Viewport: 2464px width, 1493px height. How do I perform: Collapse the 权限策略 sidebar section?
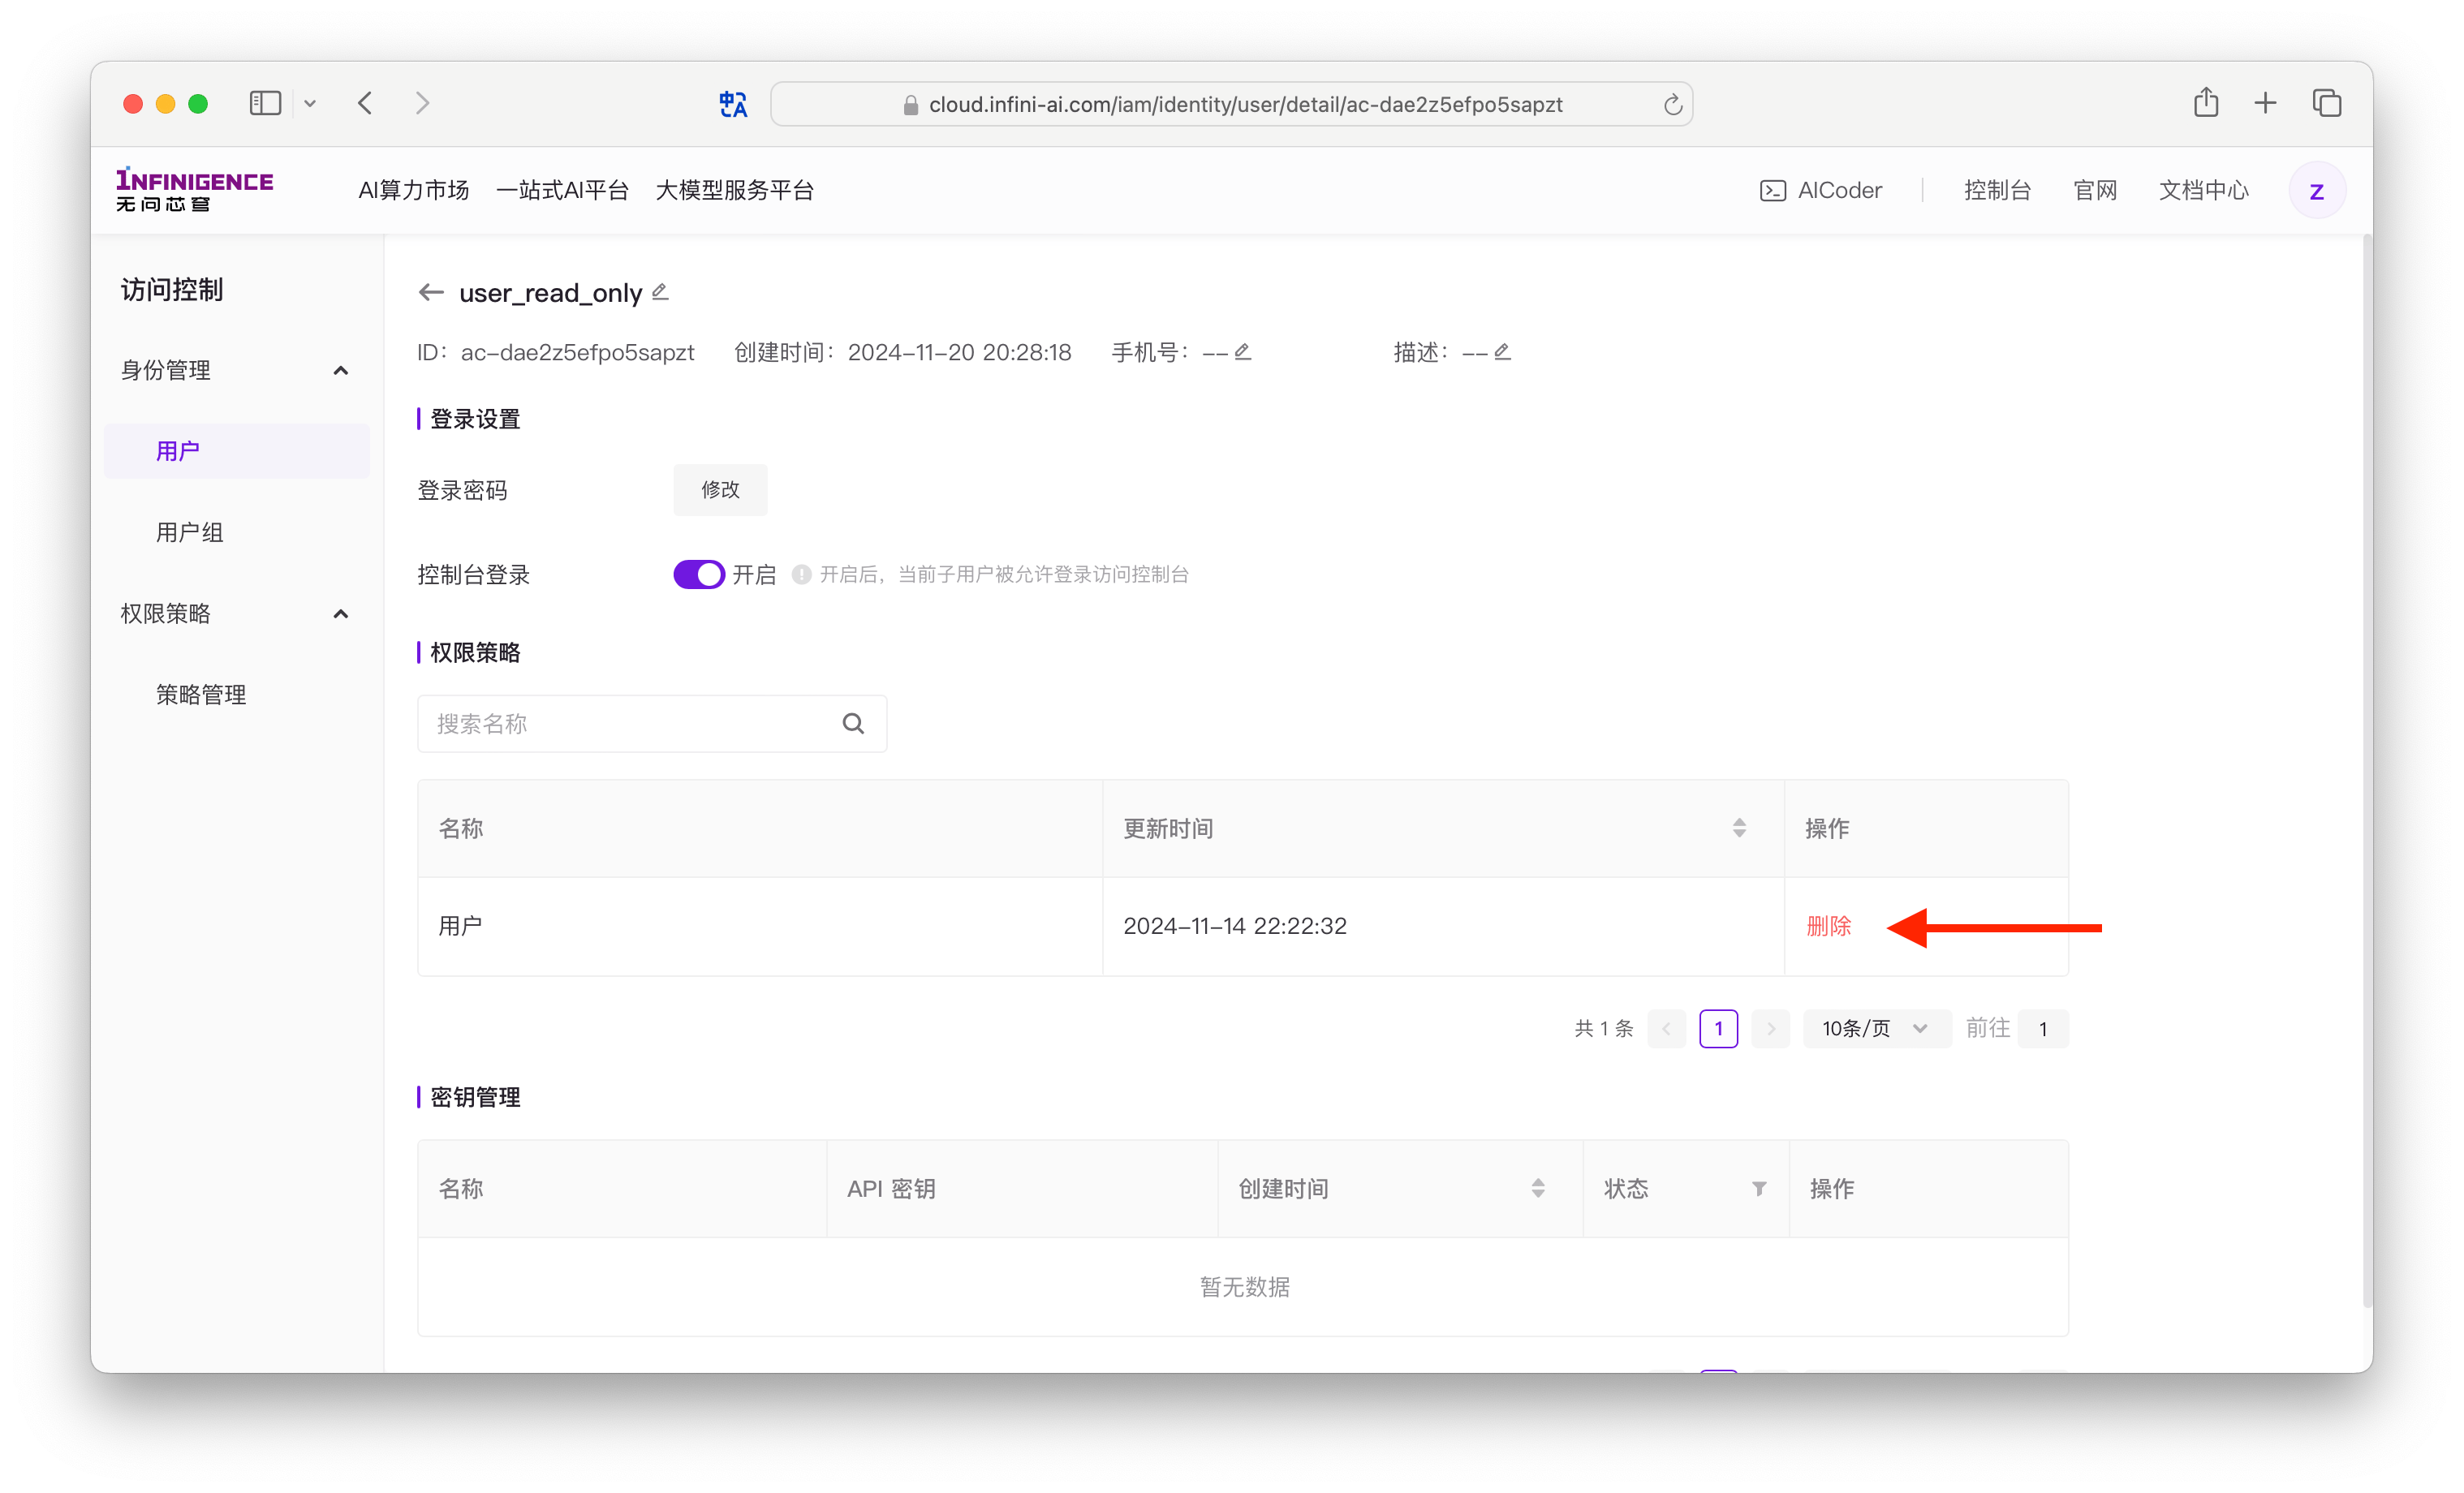click(x=340, y=613)
